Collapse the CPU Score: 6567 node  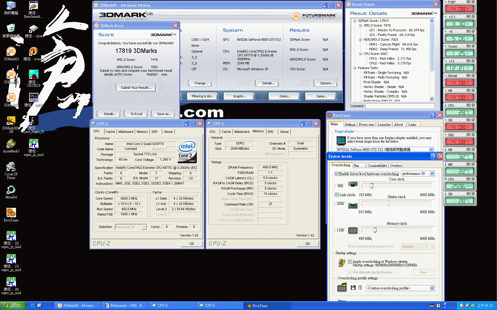[x=360, y=54]
